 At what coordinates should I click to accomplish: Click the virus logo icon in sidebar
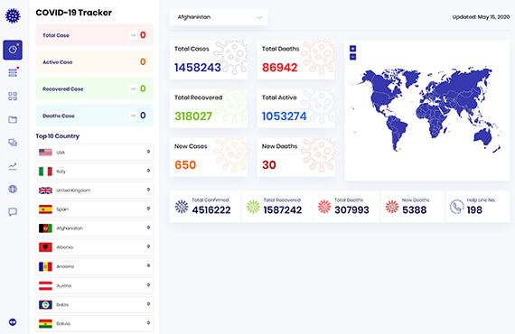click(x=13, y=15)
